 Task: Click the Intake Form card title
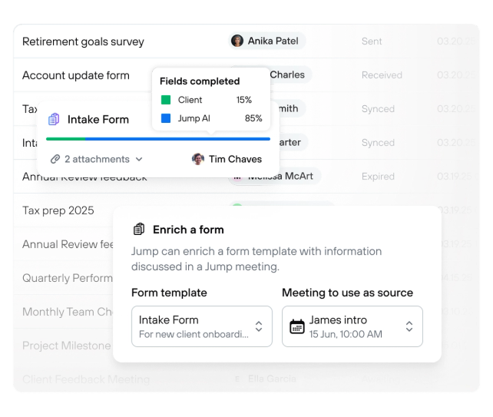(x=98, y=120)
